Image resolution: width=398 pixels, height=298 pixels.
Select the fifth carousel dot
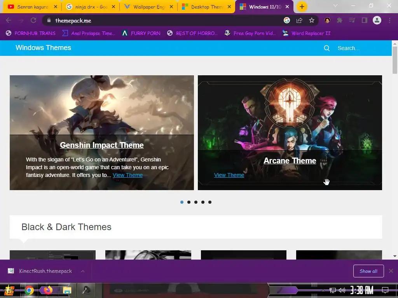[209, 202]
